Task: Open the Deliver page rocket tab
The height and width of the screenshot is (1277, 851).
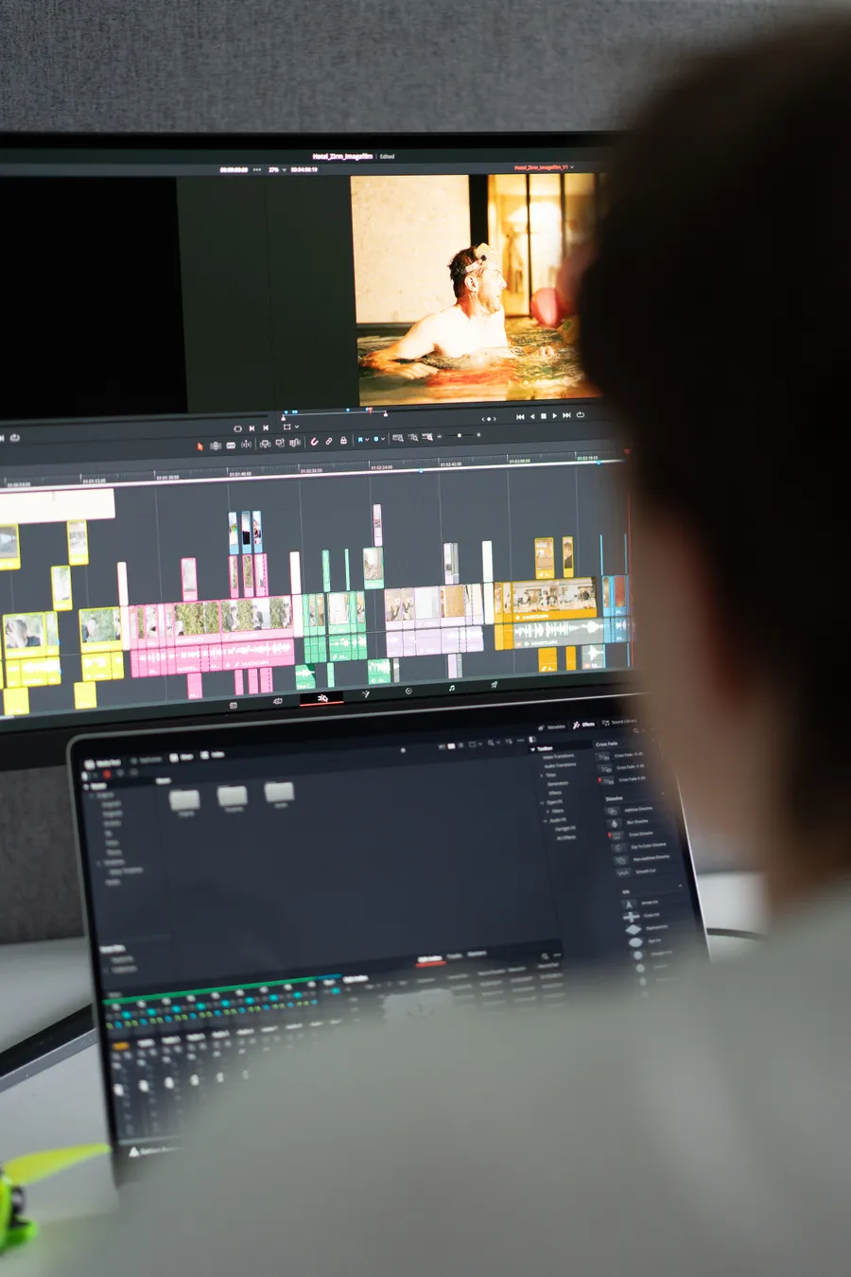Action: click(x=493, y=685)
